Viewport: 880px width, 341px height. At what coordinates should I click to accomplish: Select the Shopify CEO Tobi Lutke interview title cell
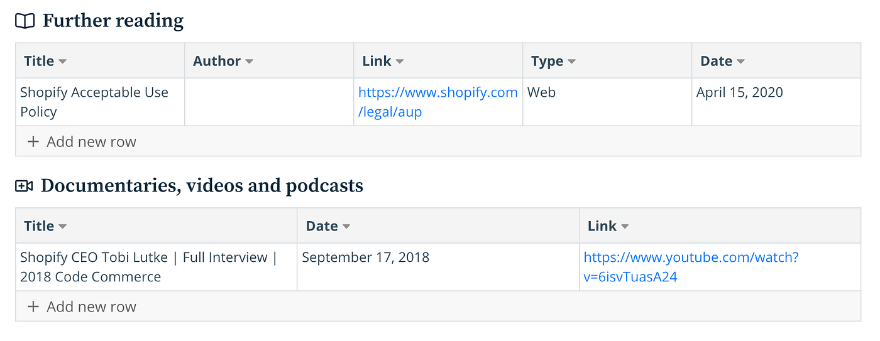[157, 267]
